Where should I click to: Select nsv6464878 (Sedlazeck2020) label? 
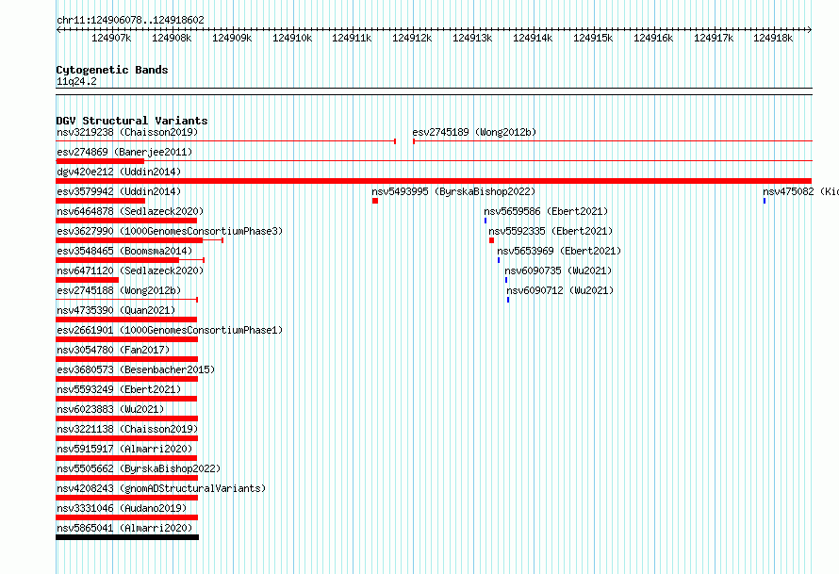point(130,211)
